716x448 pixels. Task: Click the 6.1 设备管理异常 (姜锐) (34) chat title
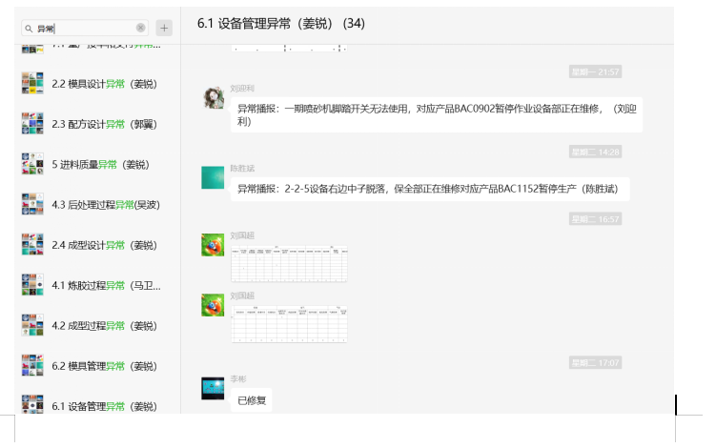point(281,23)
